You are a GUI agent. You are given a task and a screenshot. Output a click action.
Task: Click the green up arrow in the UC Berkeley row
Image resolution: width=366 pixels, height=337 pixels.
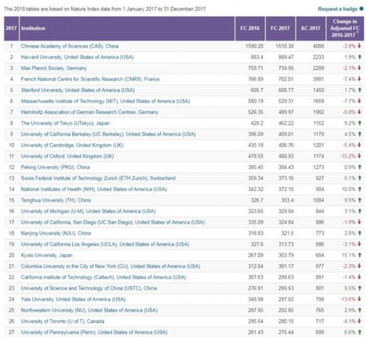click(x=359, y=134)
